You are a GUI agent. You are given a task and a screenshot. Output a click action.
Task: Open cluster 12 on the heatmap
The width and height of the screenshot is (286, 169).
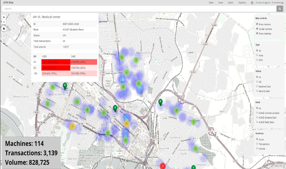[123, 87]
